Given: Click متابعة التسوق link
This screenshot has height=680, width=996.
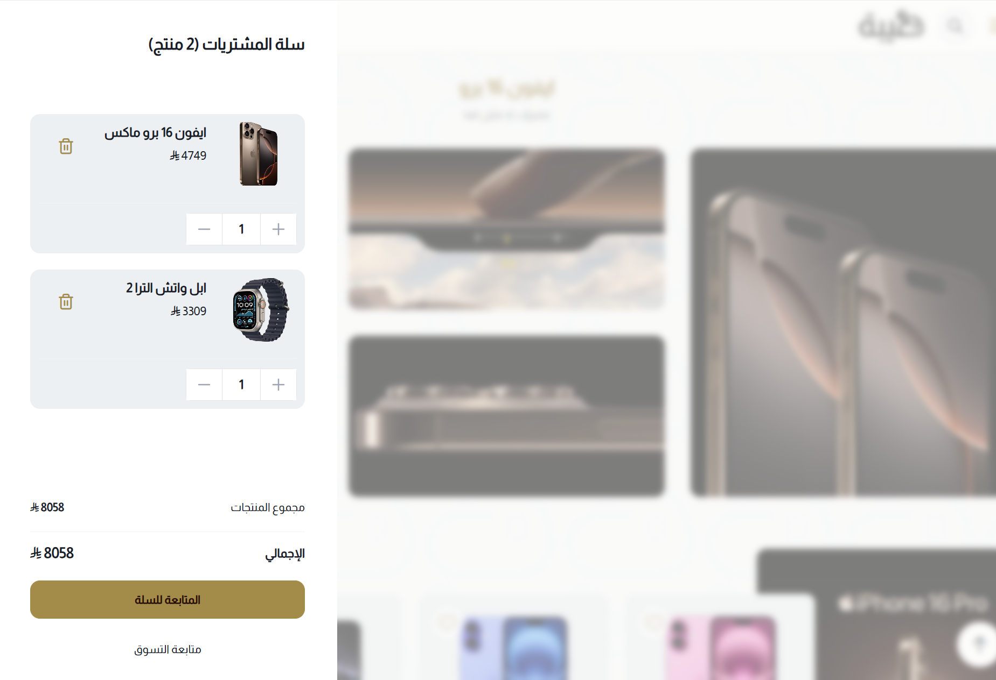Looking at the screenshot, I should pos(168,649).
